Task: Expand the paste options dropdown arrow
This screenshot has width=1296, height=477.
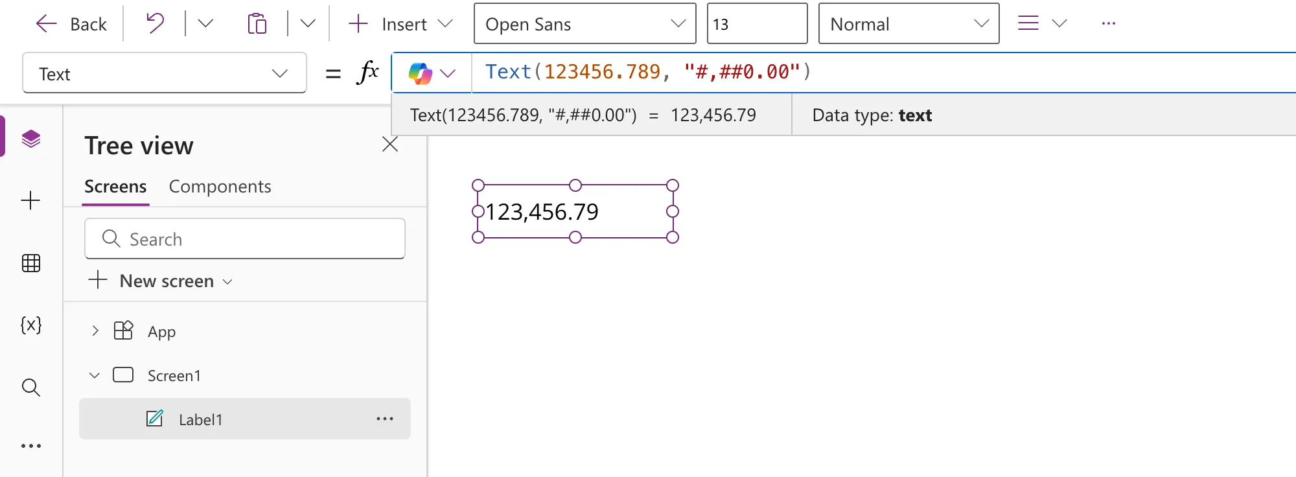Action: 308,24
